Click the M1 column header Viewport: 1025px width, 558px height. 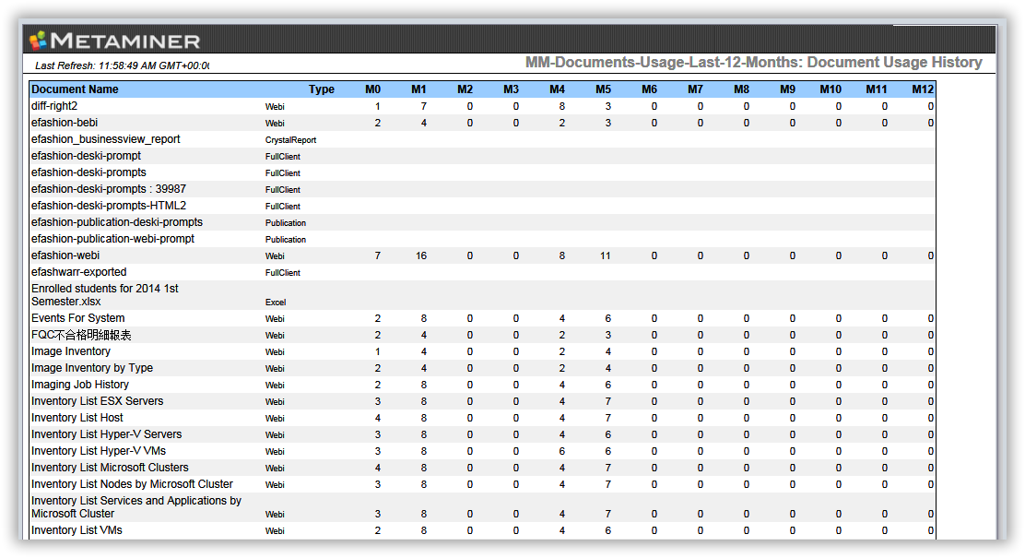point(419,89)
